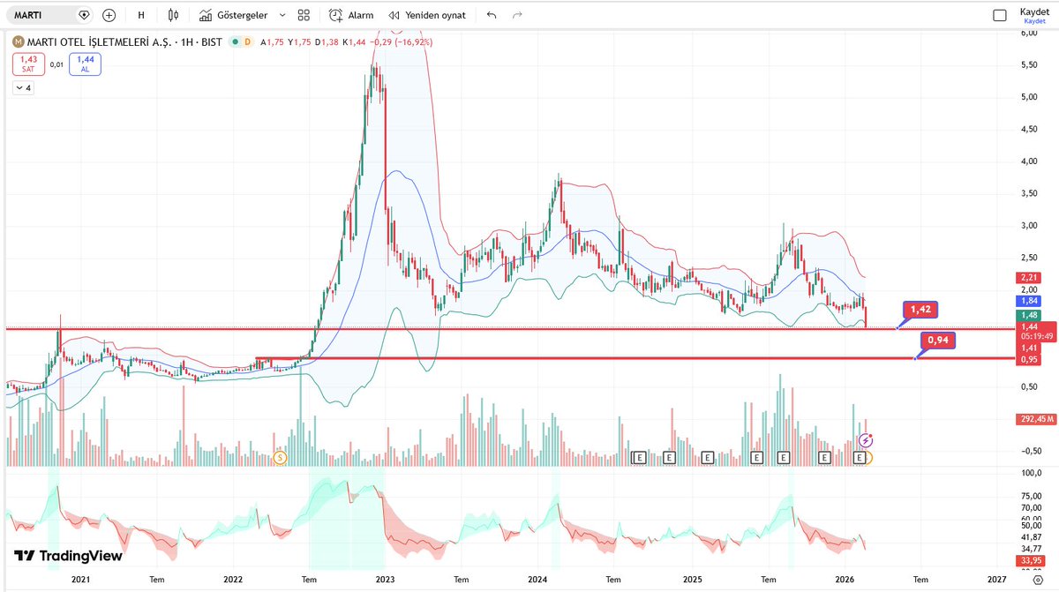Click the 2023 label on time axis

[385, 580]
